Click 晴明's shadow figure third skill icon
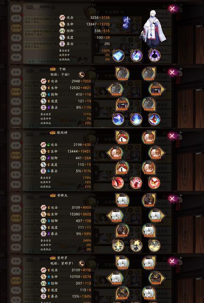204x303 pixels. tap(154, 55)
